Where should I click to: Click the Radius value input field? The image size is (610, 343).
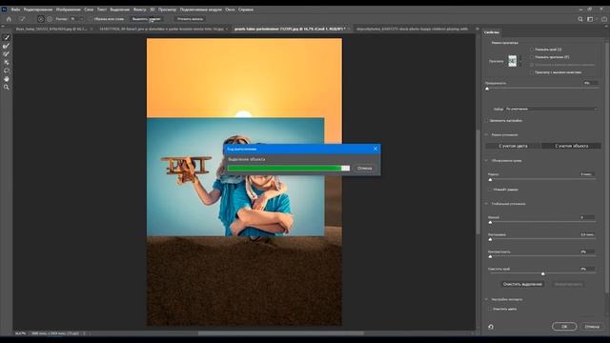[x=587, y=174]
